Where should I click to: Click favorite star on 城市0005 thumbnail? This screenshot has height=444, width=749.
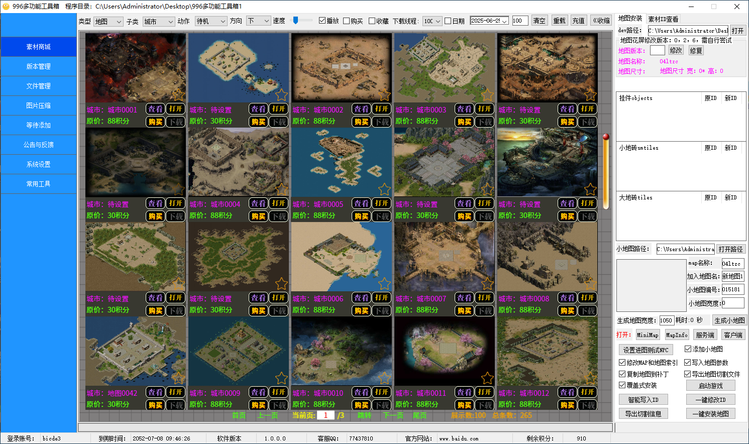click(x=384, y=189)
